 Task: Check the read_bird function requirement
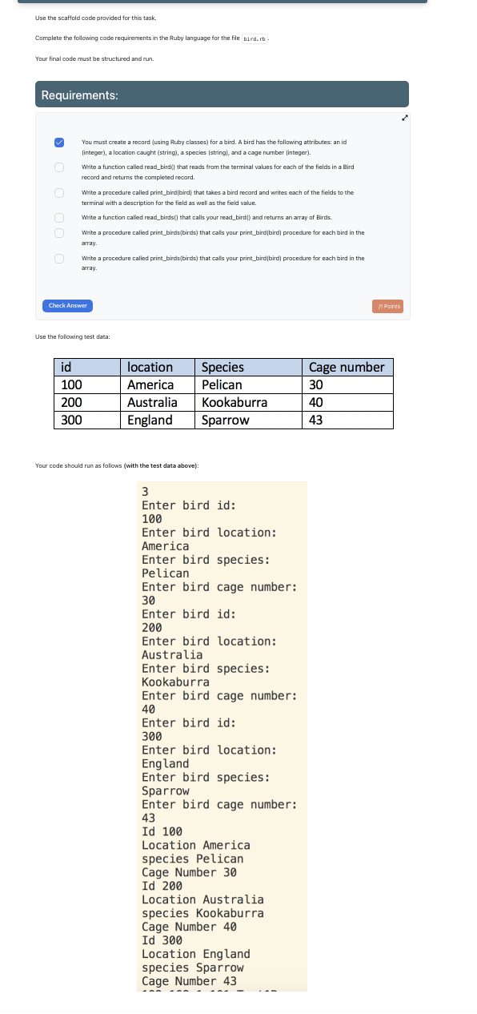[x=58, y=167]
